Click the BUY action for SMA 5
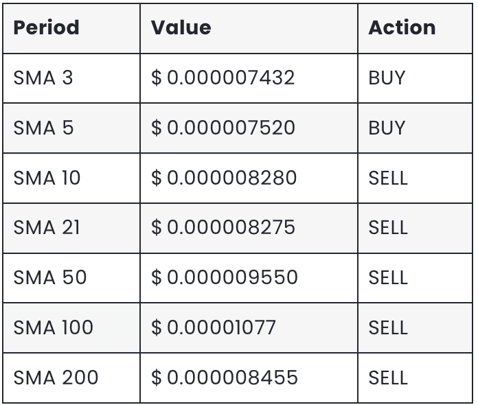Image resolution: width=478 pixels, height=405 pixels. point(387,128)
